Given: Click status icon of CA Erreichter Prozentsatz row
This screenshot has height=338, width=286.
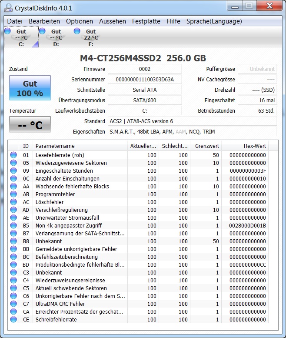Looking at the screenshot, I should tap(13, 311).
